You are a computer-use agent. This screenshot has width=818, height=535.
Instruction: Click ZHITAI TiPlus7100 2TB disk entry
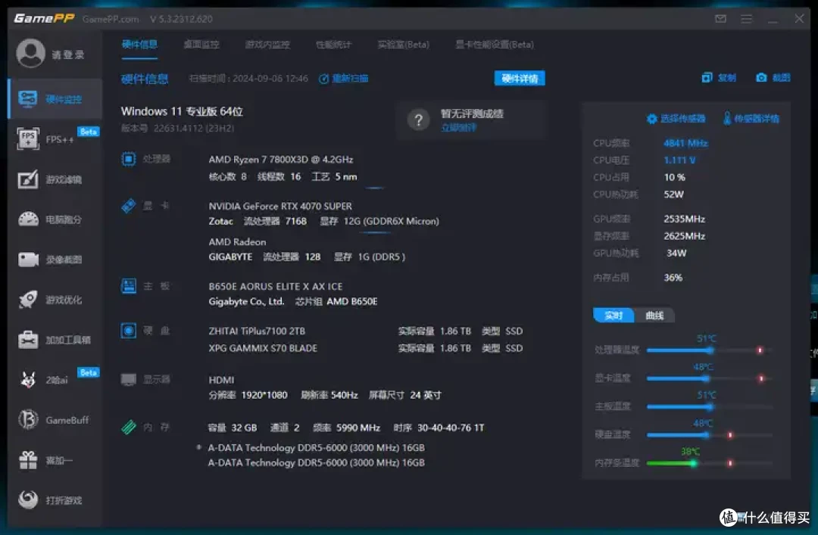257,331
